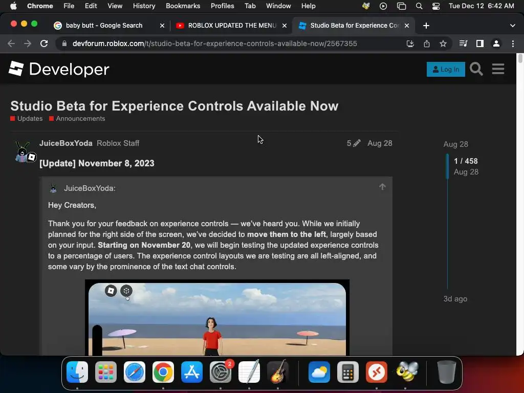This screenshot has height=393, width=524.
Task: Open App Store in the Dock
Action: 192,372
